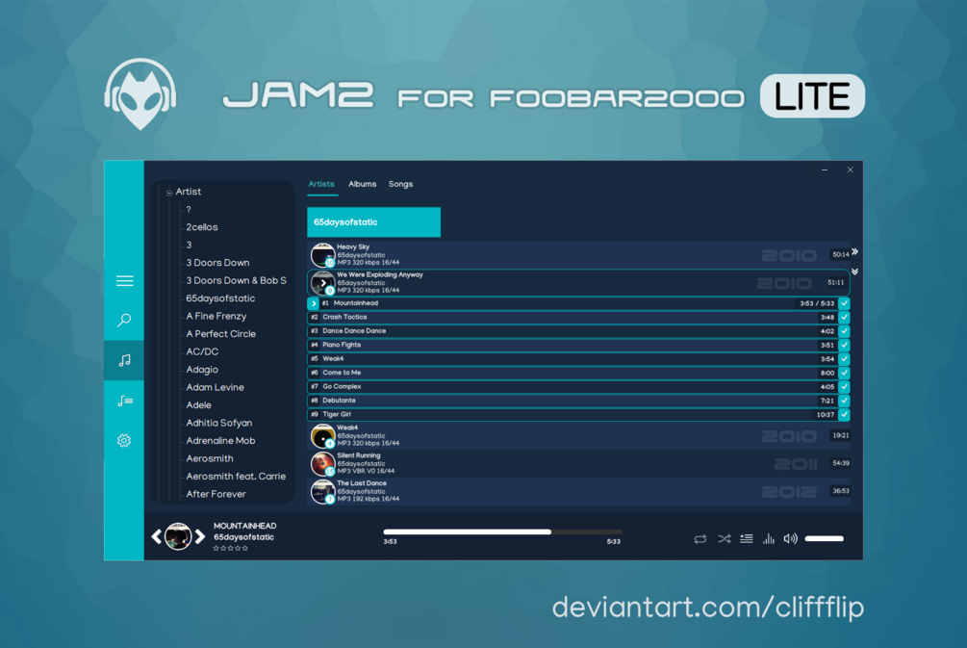
Task: Select the Weak4 album cover
Action: click(x=322, y=436)
